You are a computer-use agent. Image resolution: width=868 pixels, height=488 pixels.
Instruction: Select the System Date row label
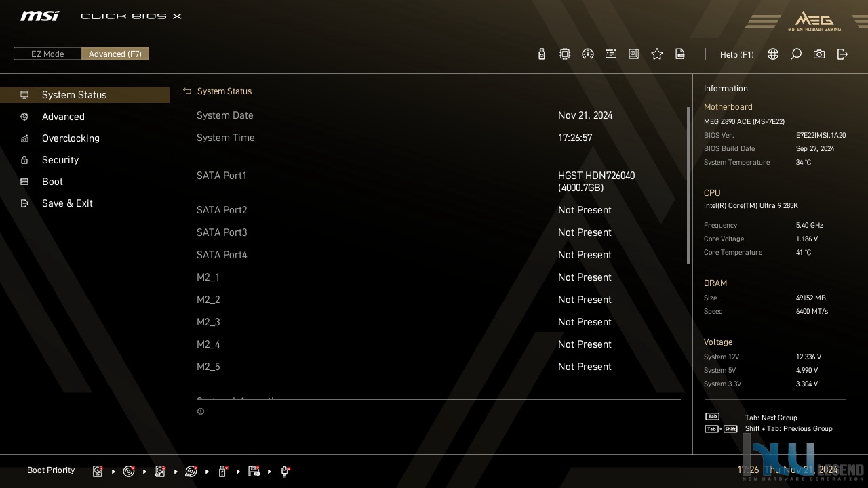(x=224, y=115)
